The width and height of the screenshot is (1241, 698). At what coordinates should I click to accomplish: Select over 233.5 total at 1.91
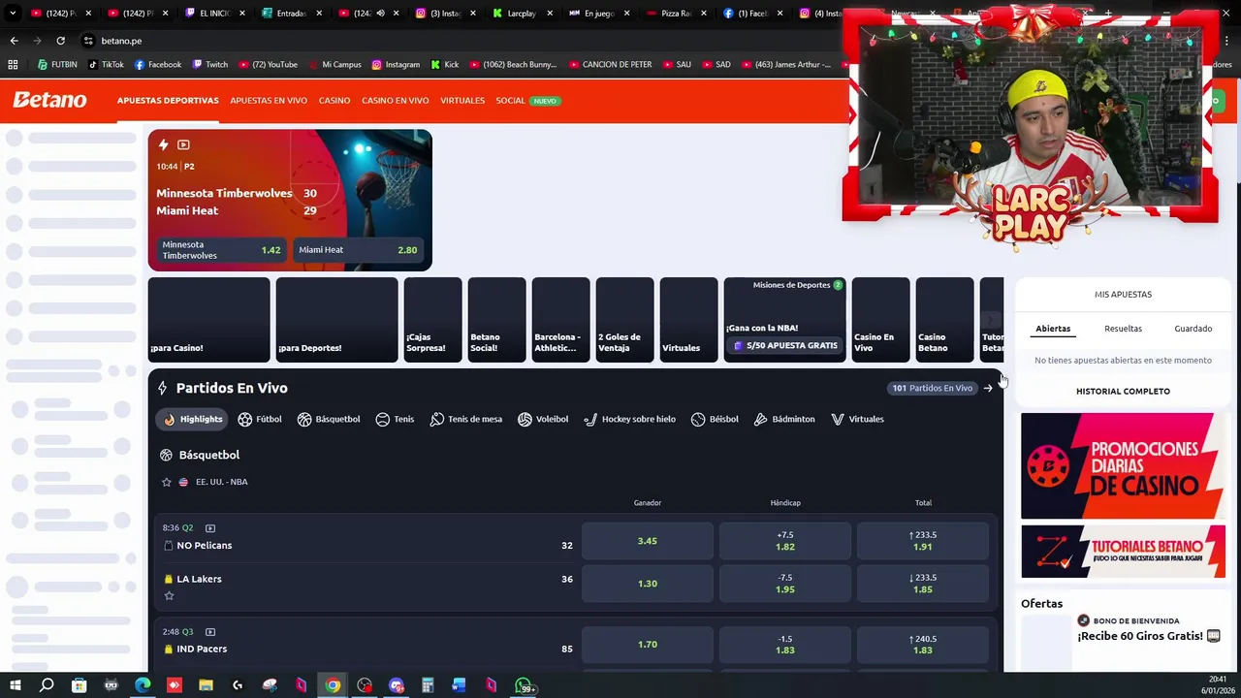923,541
